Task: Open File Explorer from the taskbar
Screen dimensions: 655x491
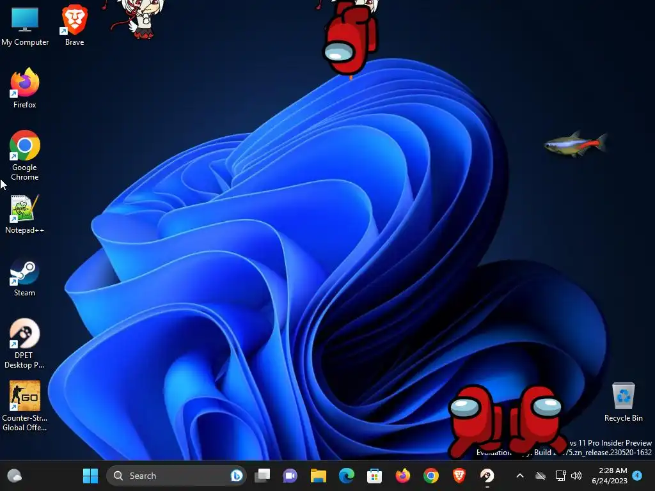Action: pyautogui.click(x=319, y=476)
